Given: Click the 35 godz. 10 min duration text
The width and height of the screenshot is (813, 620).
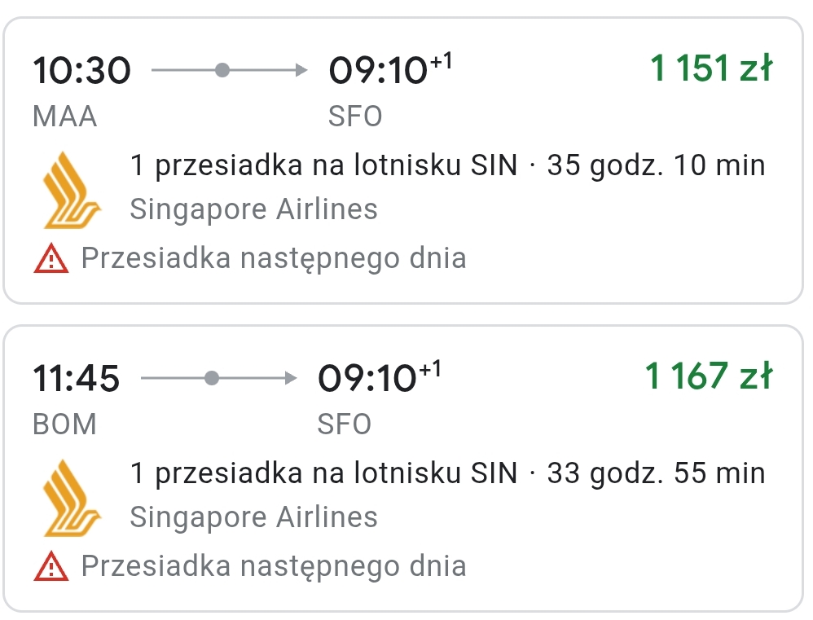Looking at the screenshot, I should tap(657, 165).
